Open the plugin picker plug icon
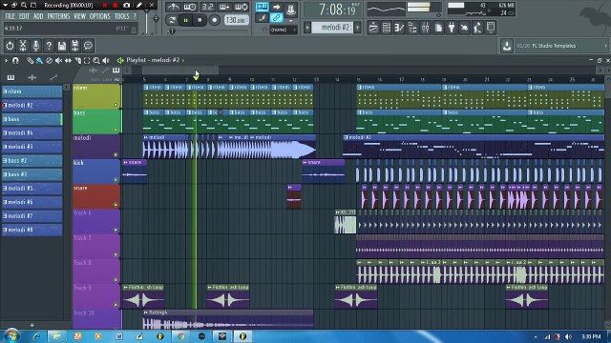The image size is (611, 343). (x=452, y=28)
